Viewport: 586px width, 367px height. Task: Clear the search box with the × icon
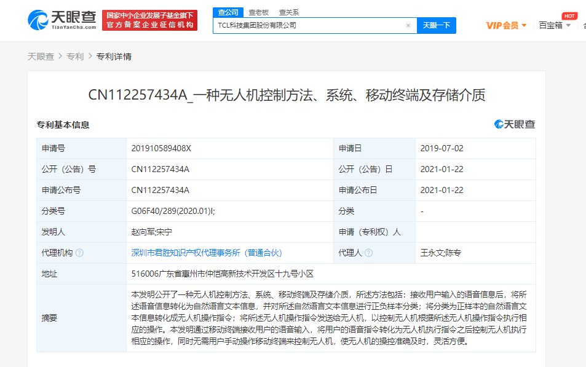[408, 25]
